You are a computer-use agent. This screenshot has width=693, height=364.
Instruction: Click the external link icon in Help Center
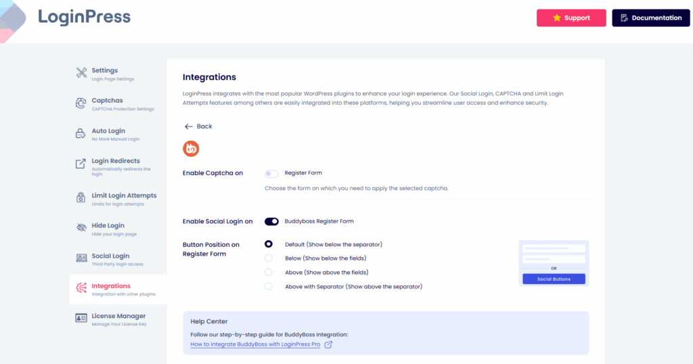point(328,344)
